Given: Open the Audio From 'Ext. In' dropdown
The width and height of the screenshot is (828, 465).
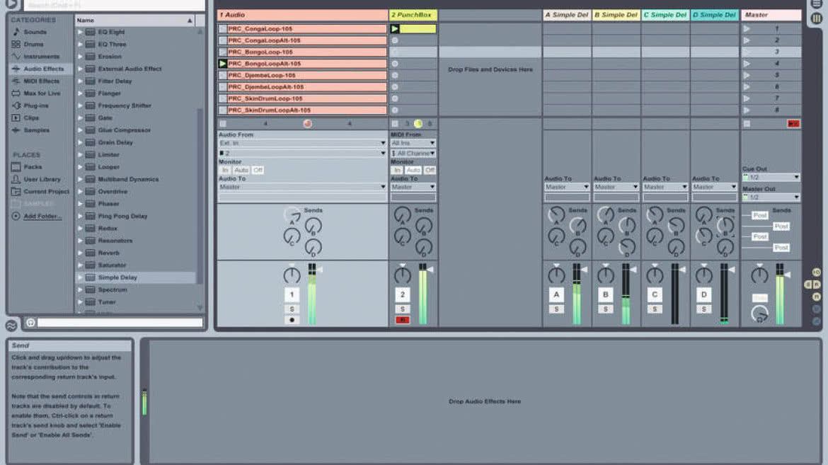Looking at the screenshot, I should (302, 143).
